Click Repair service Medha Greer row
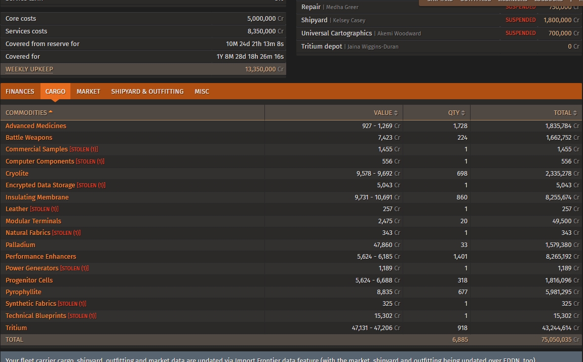The width and height of the screenshot is (583, 362). pos(440,7)
